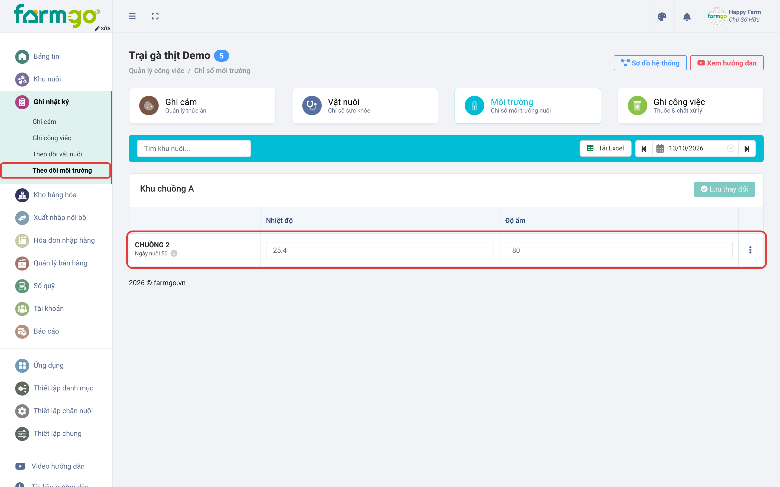
Task: Click the Hóa đơn nhập hàng icon
Action: (x=22, y=241)
